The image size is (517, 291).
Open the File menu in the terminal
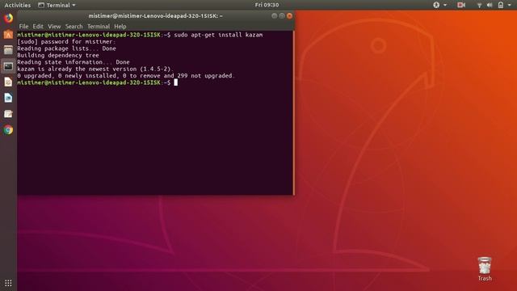pos(23,27)
